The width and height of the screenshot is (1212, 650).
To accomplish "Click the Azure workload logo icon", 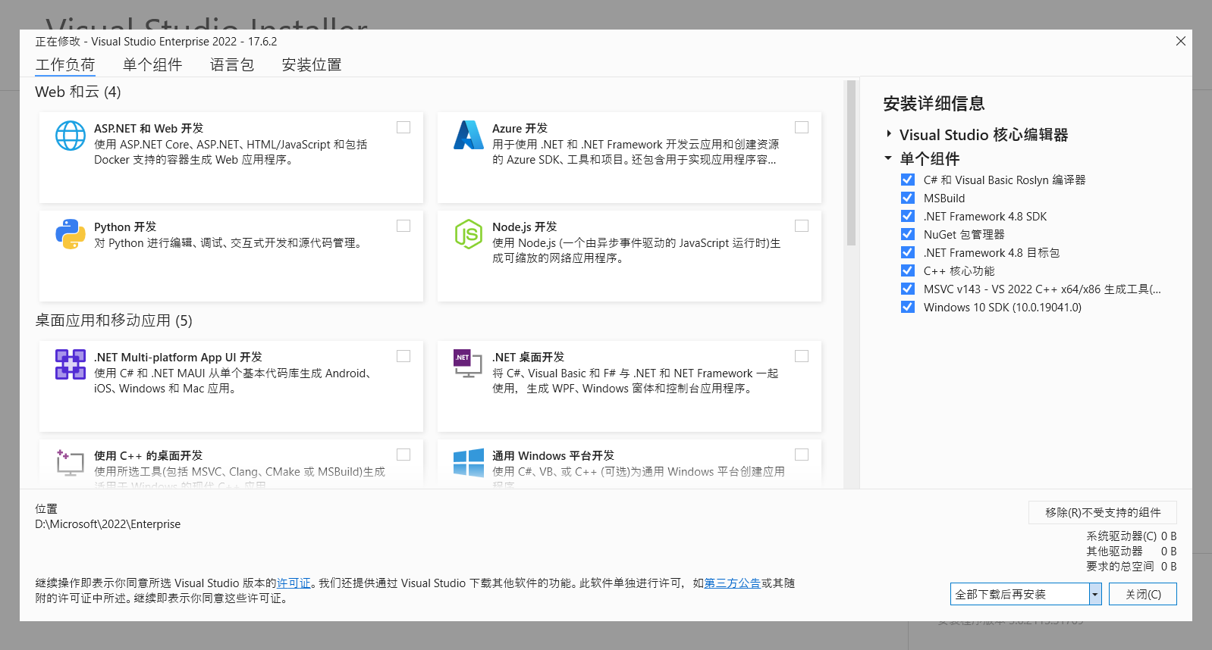I will [x=469, y=135].
